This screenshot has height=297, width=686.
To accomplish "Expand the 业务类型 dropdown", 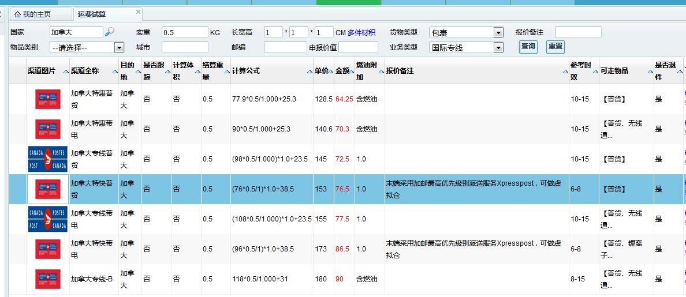I will click(498, 48).
